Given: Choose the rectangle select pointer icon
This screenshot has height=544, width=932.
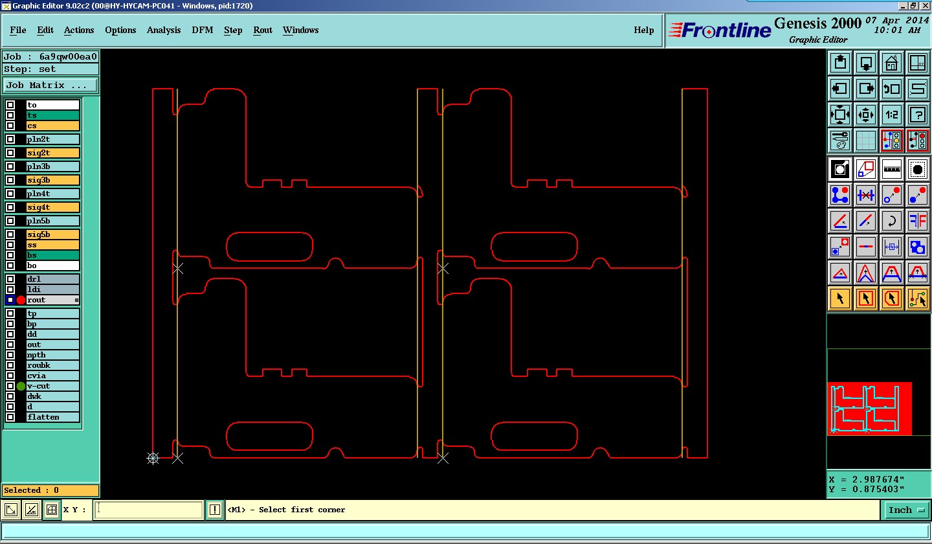Looking at the screenshot, I should tap(866, 299).
